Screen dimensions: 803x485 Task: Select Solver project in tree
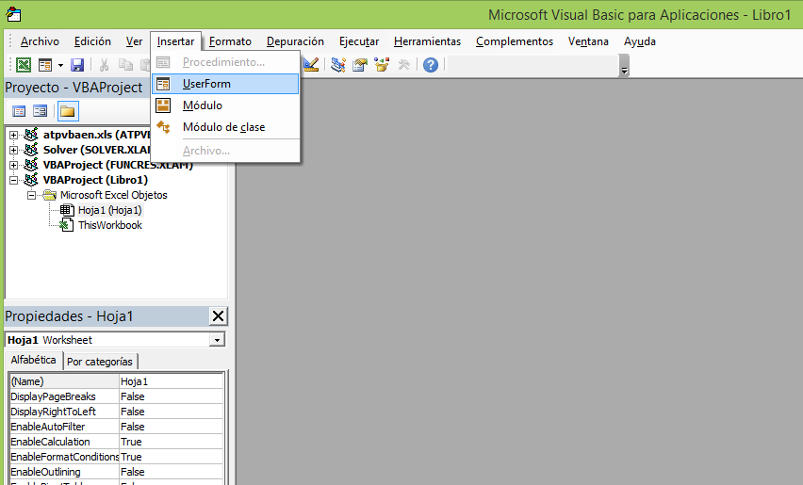[x=96, y=150]
